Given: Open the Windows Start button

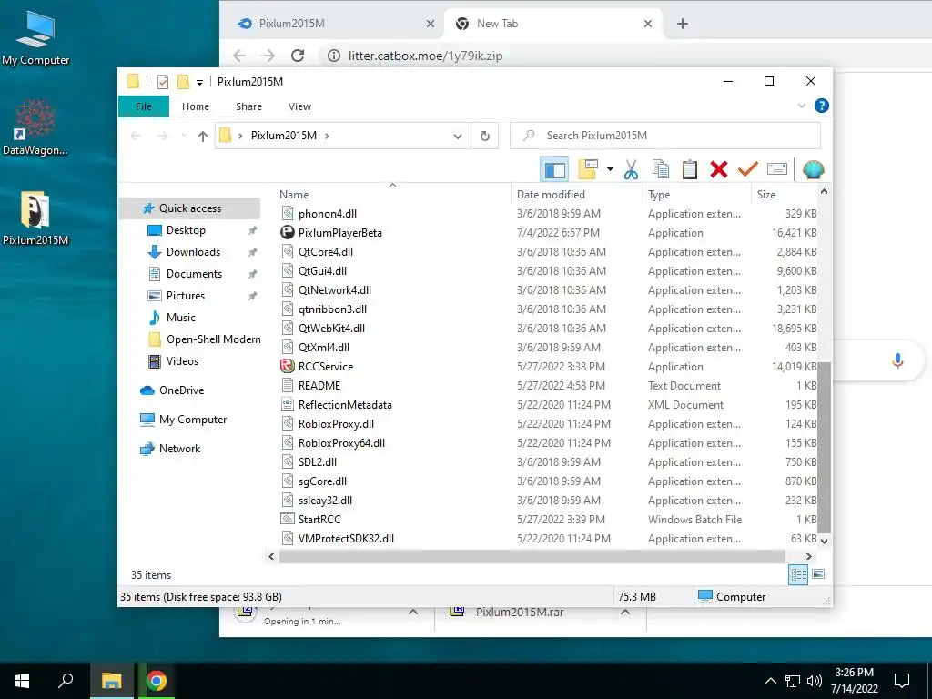Looking at the screenshot, I should point(22,681).
